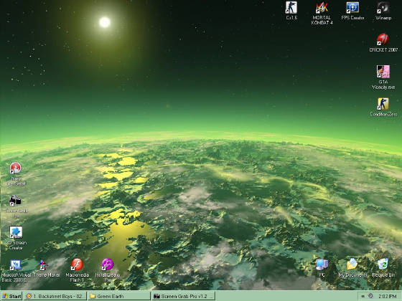The height and width of the screenshot is (301, 402).
Task: Select the Condition Zero icon
Action: coord(383,104)
